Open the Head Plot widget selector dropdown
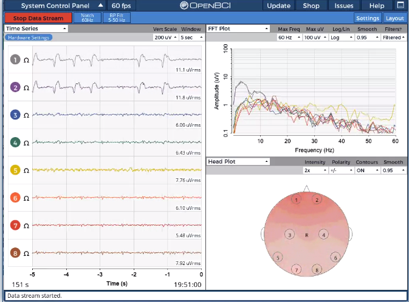The image size is (409, 302). click(x=238, y=162)
